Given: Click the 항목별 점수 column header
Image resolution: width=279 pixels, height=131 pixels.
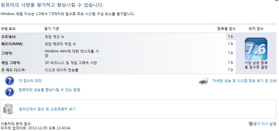Looking at the screenshot, I should coord(226,29).
